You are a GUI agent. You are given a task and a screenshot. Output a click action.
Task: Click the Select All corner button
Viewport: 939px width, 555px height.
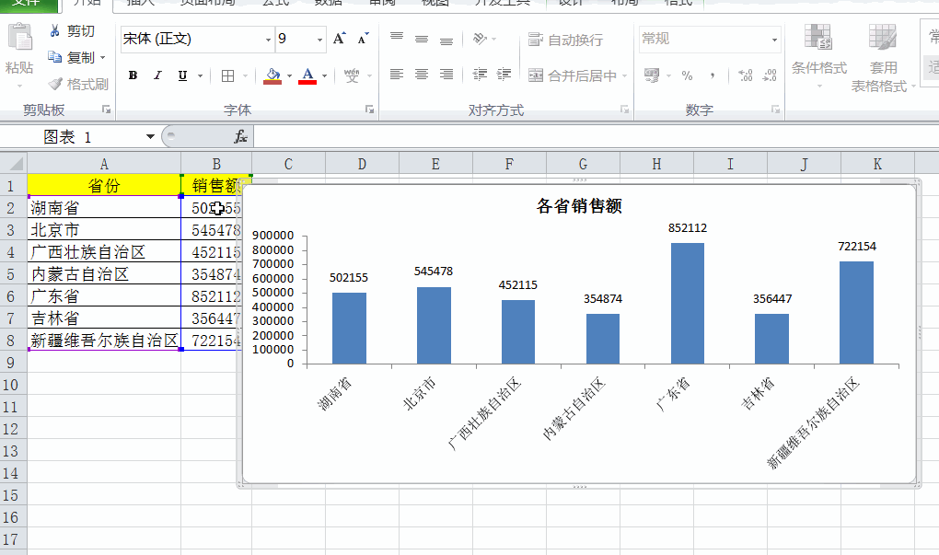(14, 164)
